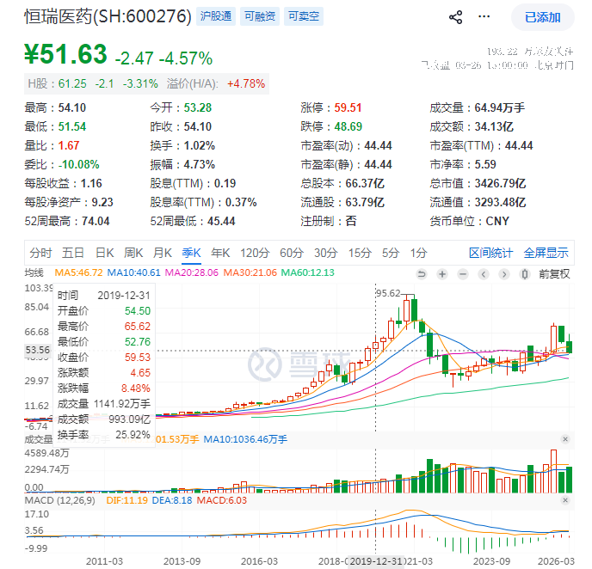
Task: Open the 月K chart tab
Action: click(163, 253)
